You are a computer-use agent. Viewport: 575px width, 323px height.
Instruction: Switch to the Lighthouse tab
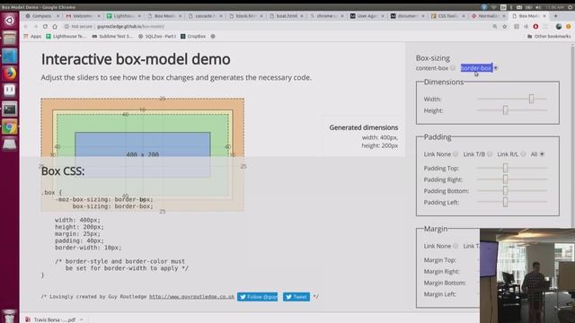click(123, 16)
